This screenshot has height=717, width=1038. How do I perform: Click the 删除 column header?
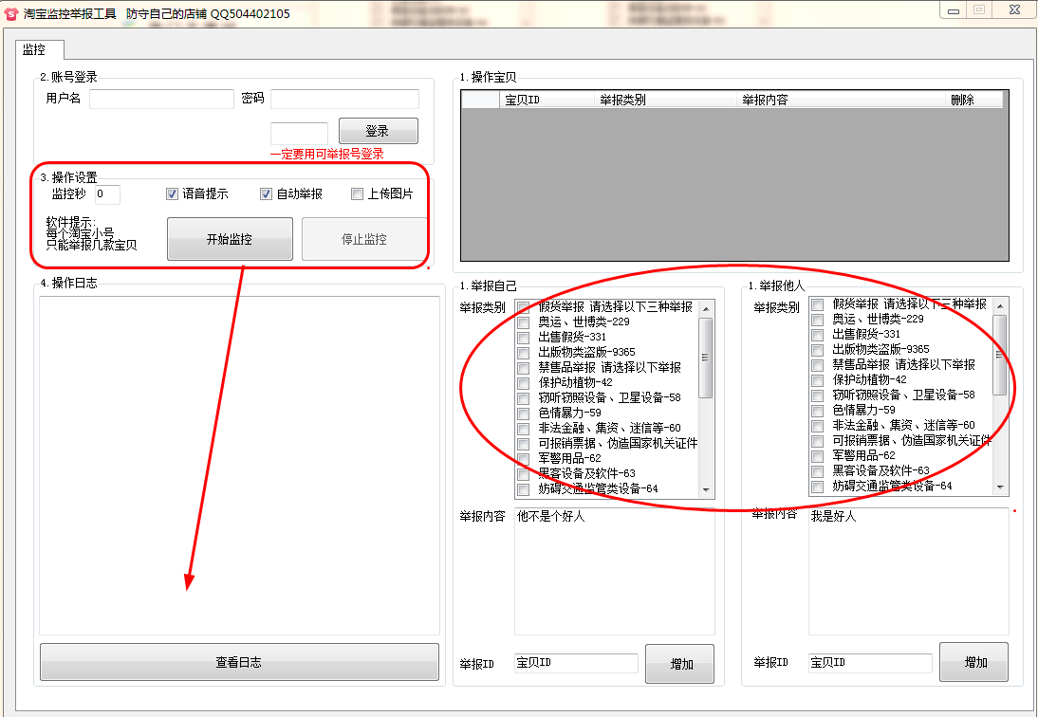click(x=973, y=100)
